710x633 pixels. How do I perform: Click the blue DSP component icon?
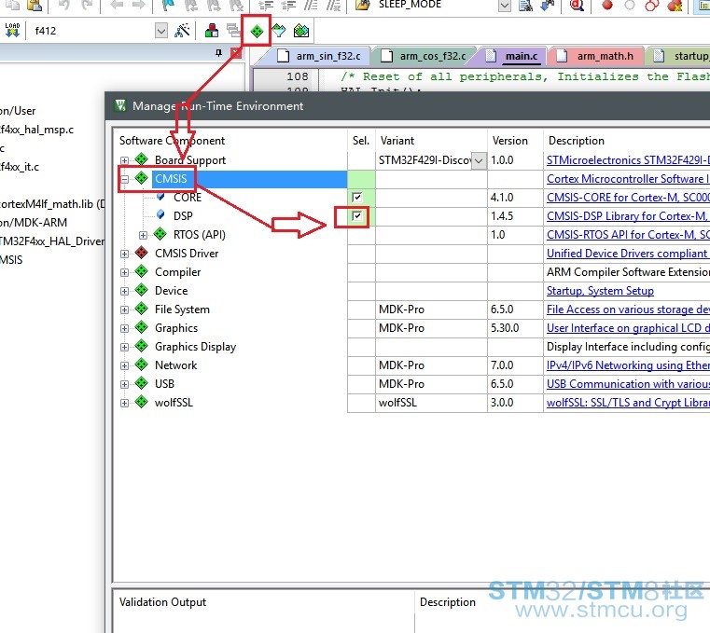click(160, 215)
